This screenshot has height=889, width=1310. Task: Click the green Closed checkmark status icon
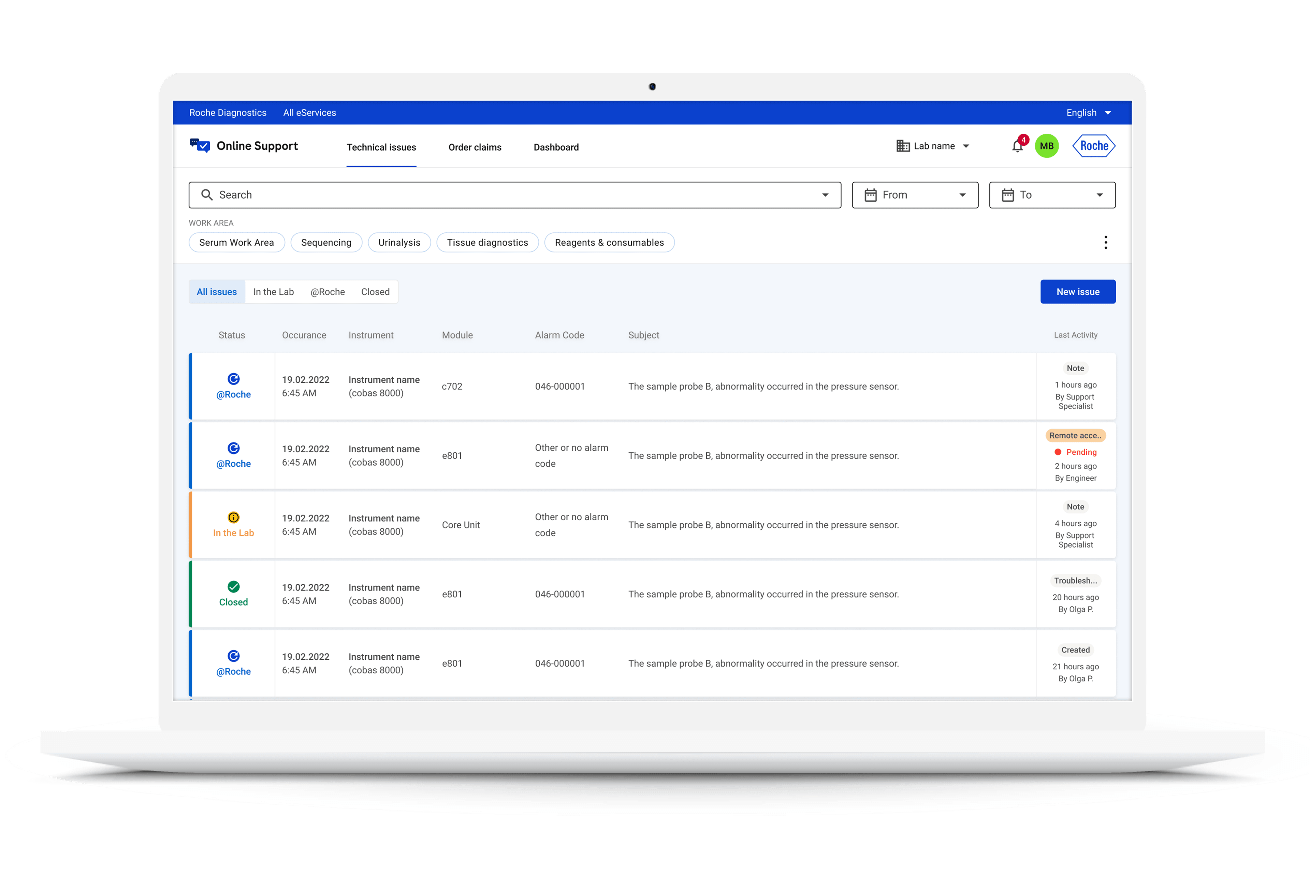(x=233, y=587)
